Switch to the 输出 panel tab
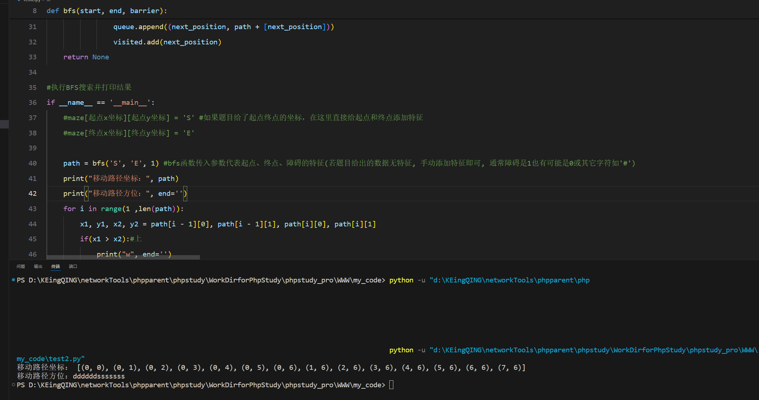The height and width of the screenshot is (400, 759). point(38,266)
